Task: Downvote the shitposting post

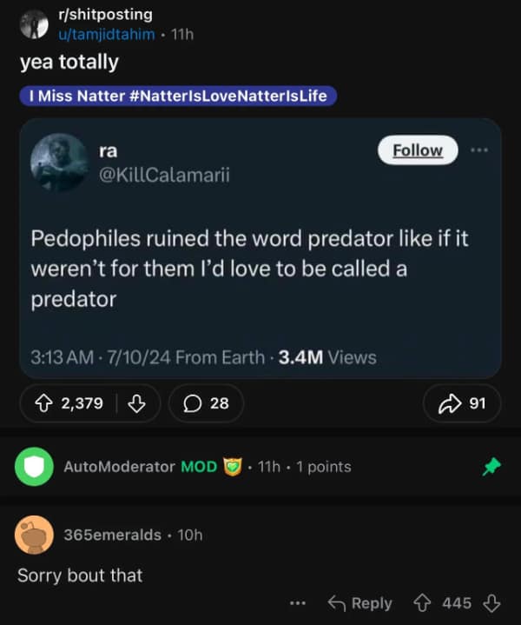Action: coord(135,403)
